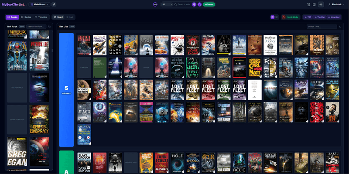Open the Abhishek user menu
The width and height of the screenshot is (349, 174).
click(x=336, y=4)
